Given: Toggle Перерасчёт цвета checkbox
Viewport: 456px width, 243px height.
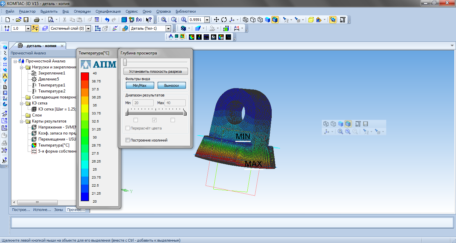Looking at the screenshot, I should point(128,128).
